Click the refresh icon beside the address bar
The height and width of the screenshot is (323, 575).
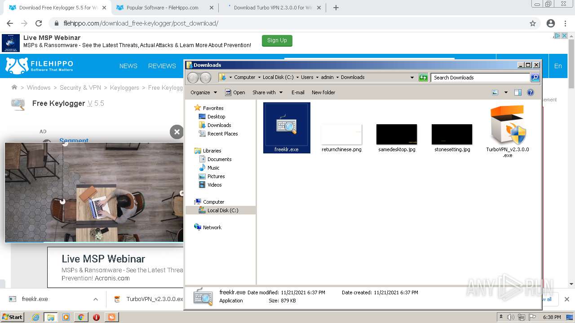tap(423, 78)
